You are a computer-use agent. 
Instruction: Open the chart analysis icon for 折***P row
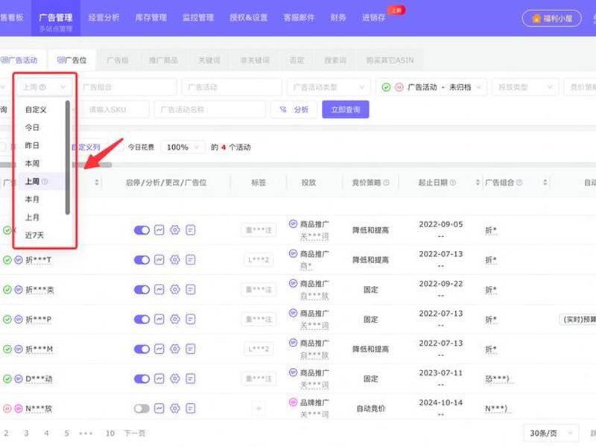[159, 320]
